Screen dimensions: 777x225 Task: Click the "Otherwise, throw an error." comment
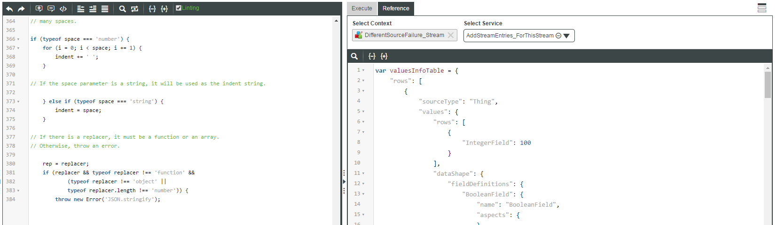click(x=75, y=146)
